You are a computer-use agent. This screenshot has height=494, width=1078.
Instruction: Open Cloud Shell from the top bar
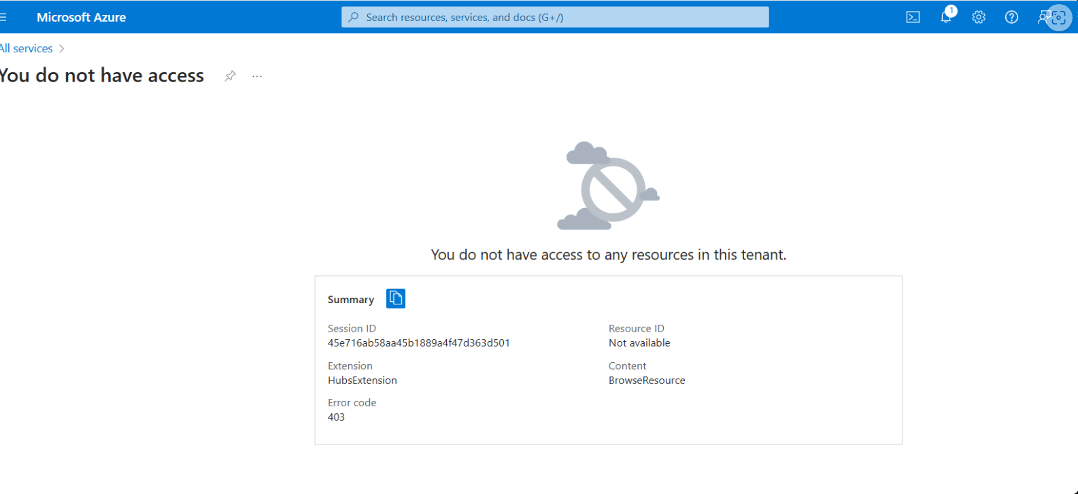pos(913,18)
